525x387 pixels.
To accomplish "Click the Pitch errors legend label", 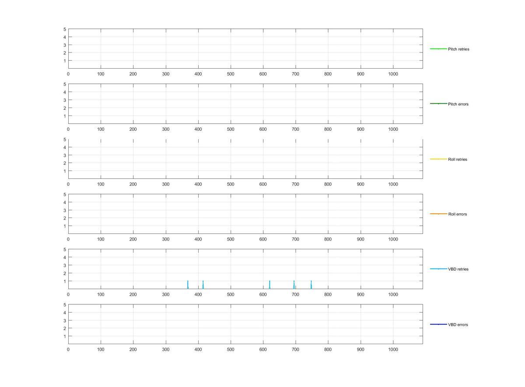I will pos(458,104).
